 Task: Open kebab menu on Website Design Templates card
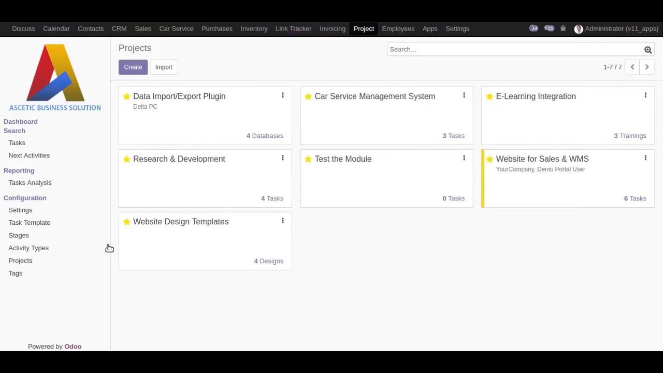283,221
